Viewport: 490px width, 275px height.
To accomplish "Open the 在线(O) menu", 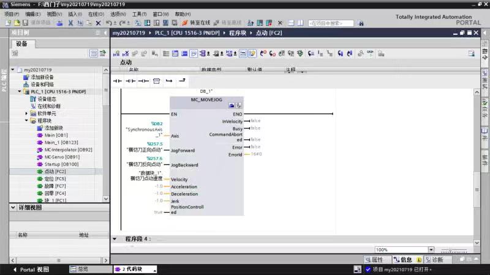I will tap(96, 14).
